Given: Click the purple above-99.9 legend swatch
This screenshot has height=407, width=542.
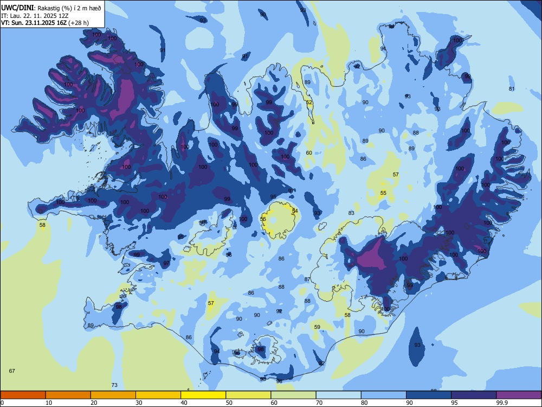Looking at the screenshot, I should tap(519, 395).
